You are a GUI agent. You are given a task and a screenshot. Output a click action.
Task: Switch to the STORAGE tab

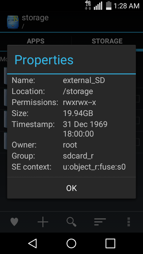(x=107, y=41)
